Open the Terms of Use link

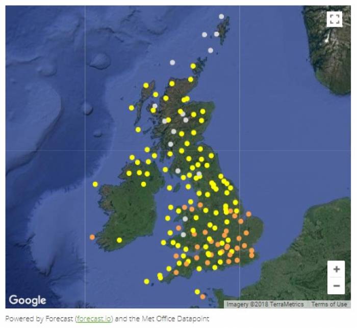(x=329, y=304)
